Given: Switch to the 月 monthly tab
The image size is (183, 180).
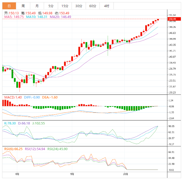Looking at the screenshot, I should [37, 6].
